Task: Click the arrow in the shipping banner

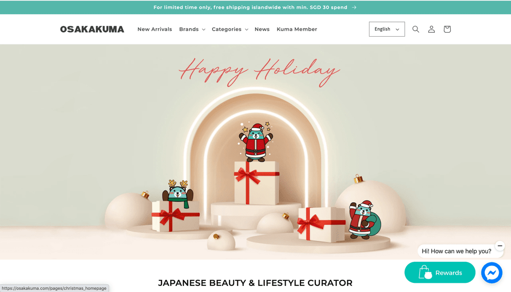Action: coord(354,8)
